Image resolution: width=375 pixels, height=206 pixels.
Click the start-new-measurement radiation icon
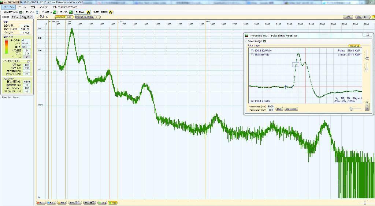pos(111,12)
